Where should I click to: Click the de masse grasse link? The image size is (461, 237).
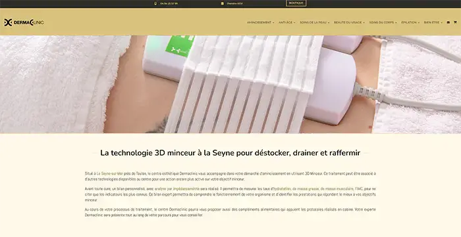pyautogui.click(x=306, y=188)
